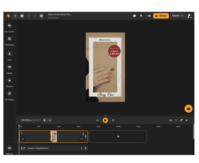Screen dimensions: 199x163
Task: Open the Export dropdown
Action: point(177,16)
